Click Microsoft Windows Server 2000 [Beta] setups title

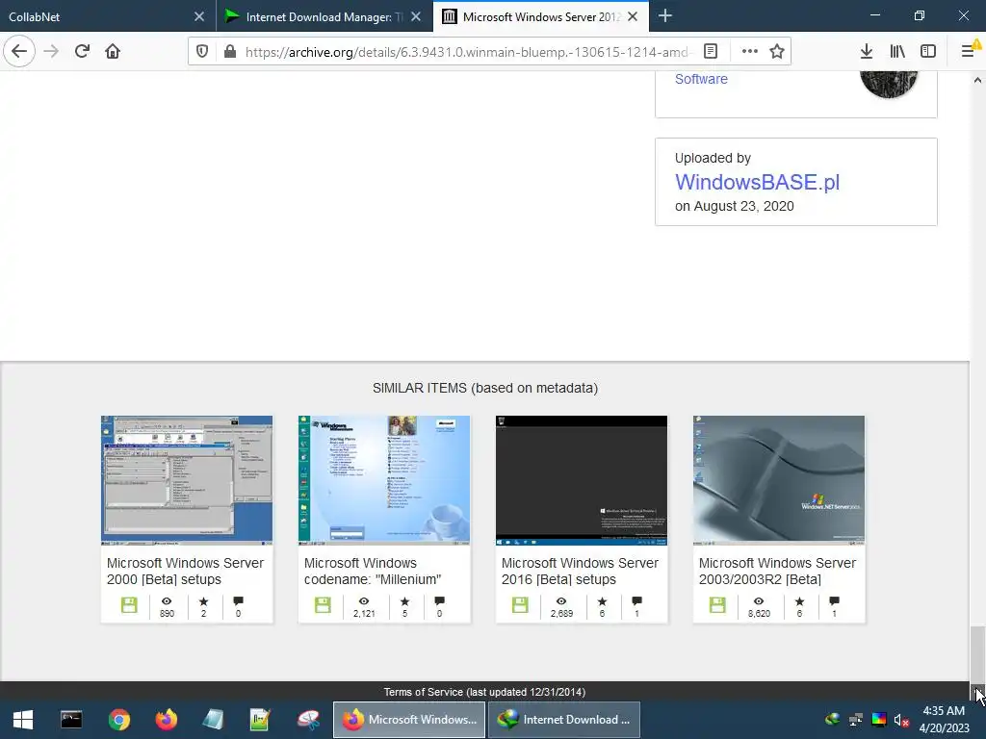click(x=186, y=572)
